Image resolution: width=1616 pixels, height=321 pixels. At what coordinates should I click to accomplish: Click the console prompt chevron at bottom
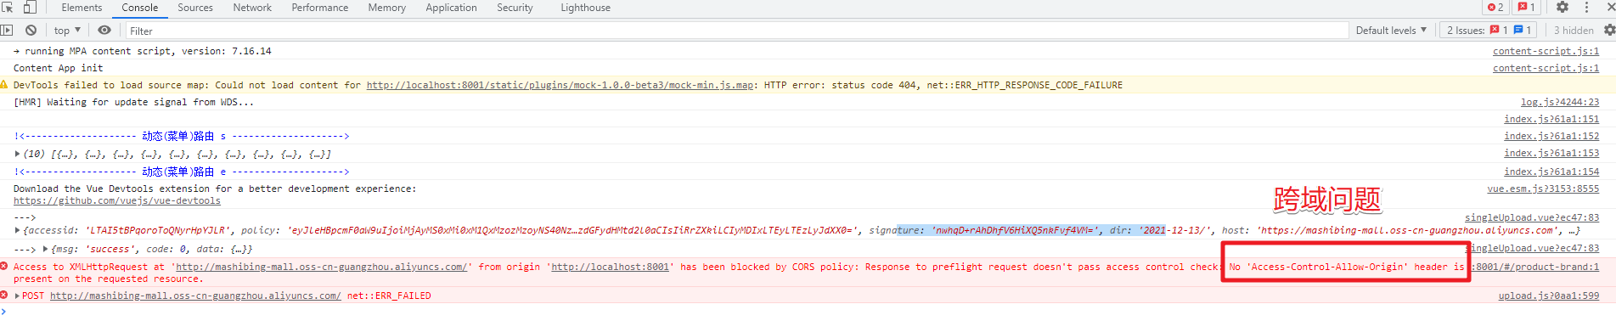click(x=4, y=312)
